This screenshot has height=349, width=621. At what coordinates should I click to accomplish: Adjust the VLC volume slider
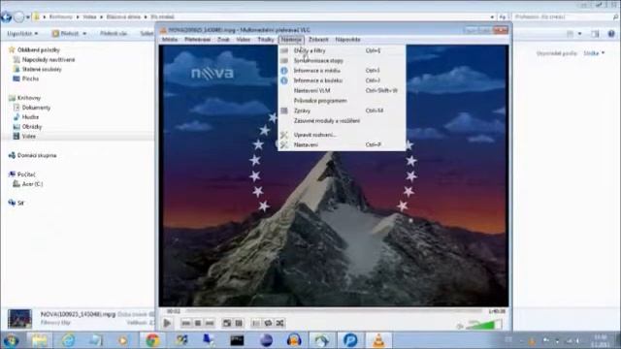485,325
